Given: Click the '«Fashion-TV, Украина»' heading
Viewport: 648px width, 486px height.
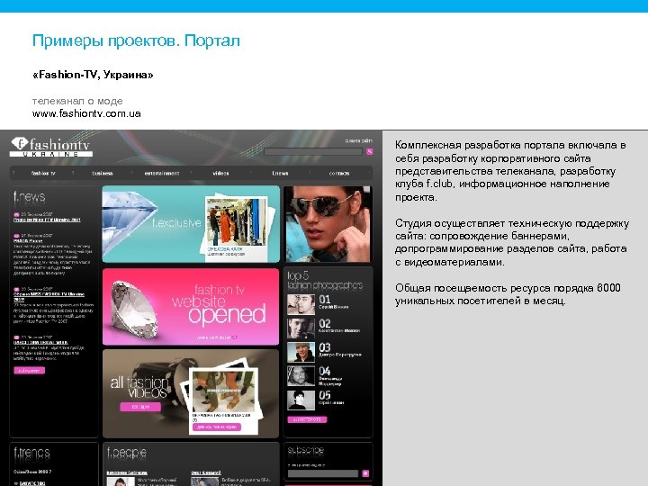Looking at the screenshot, I should (x=93, y=75).
